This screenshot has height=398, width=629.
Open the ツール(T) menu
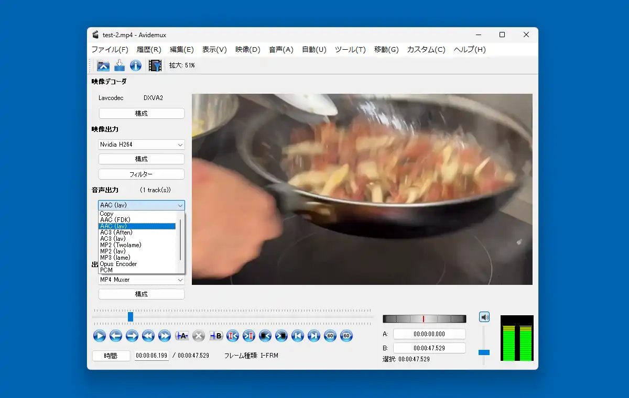[x=350, y=50]
